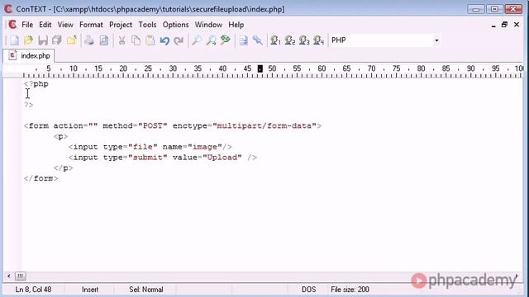Click the ConTEXT logo in menu bar
This screenshot has width=529, height=297.
(12, 25)
